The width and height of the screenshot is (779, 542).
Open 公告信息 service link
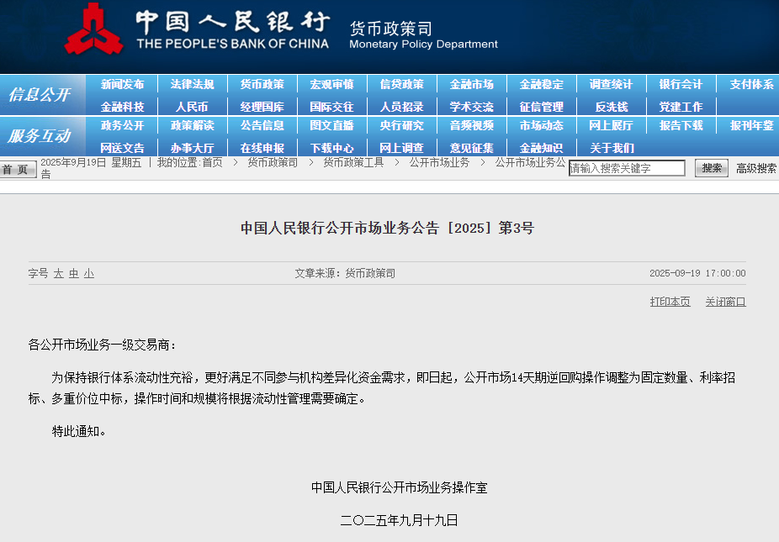tap(262, 125)
